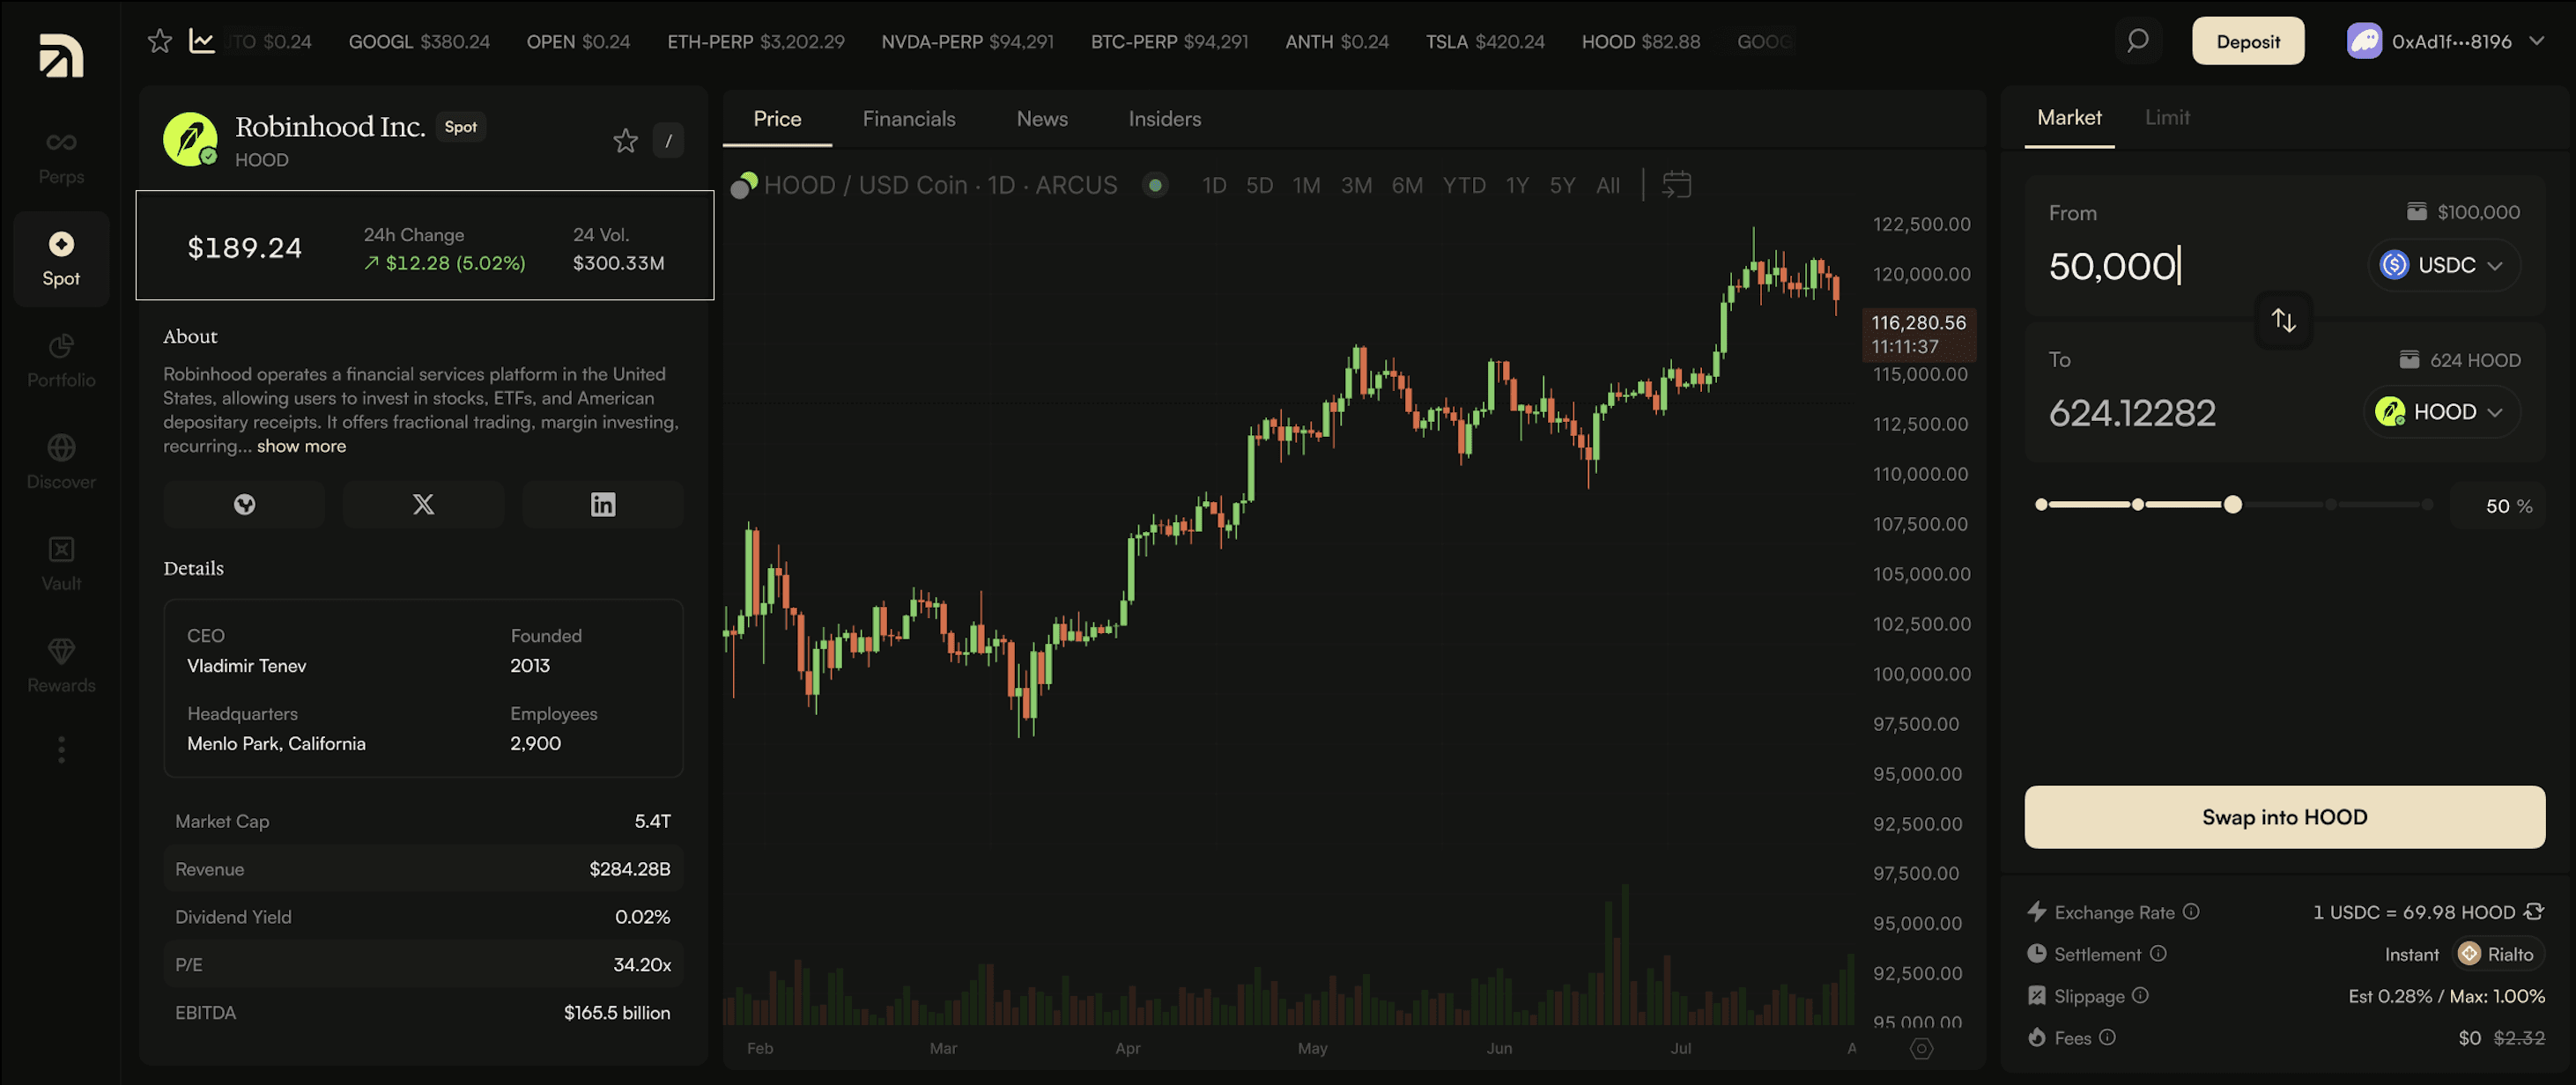The width and height of the screenshot is (2576, 1085).
Task: Open Robinhood's website globe link
Action: pyautogui.click(x=244, y=504)
